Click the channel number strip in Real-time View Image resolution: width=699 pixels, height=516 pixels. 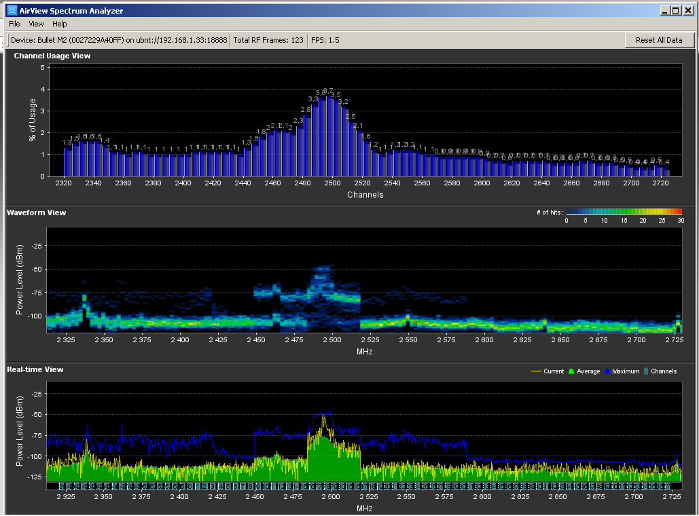[363, 486]
